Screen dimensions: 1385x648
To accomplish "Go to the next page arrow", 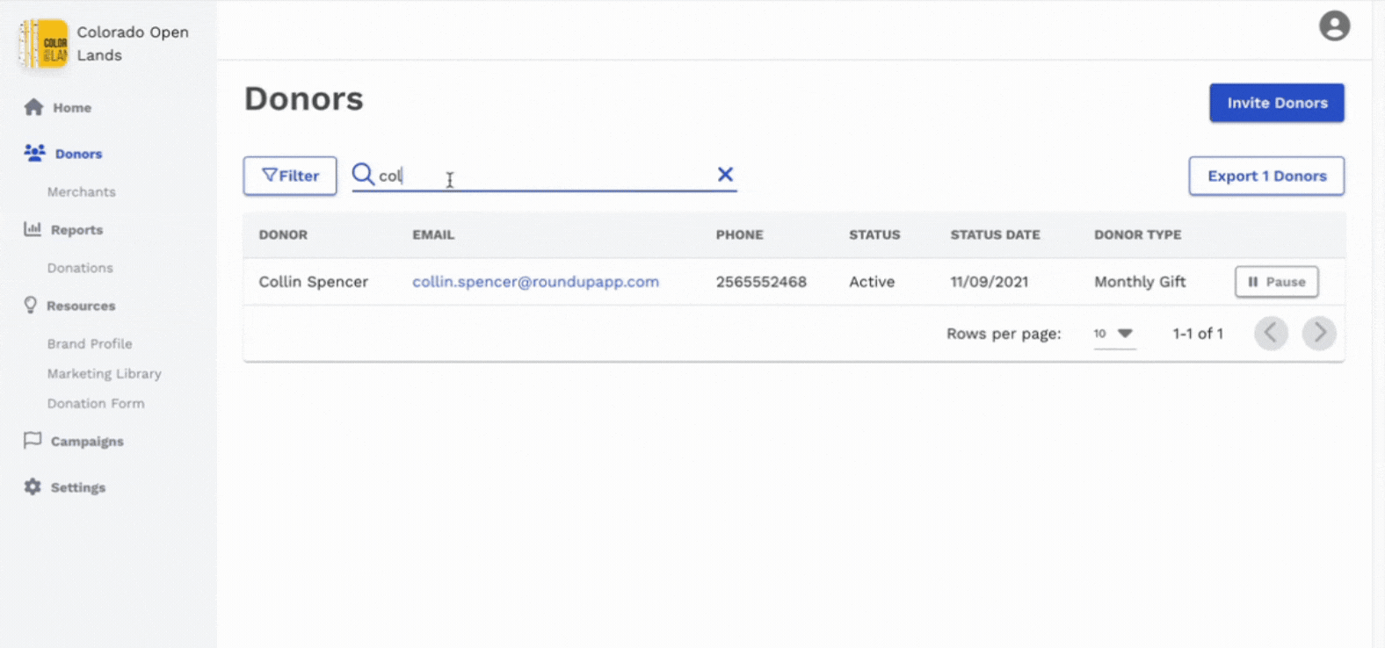I will pyautogui.click(x=1318, y=334).
